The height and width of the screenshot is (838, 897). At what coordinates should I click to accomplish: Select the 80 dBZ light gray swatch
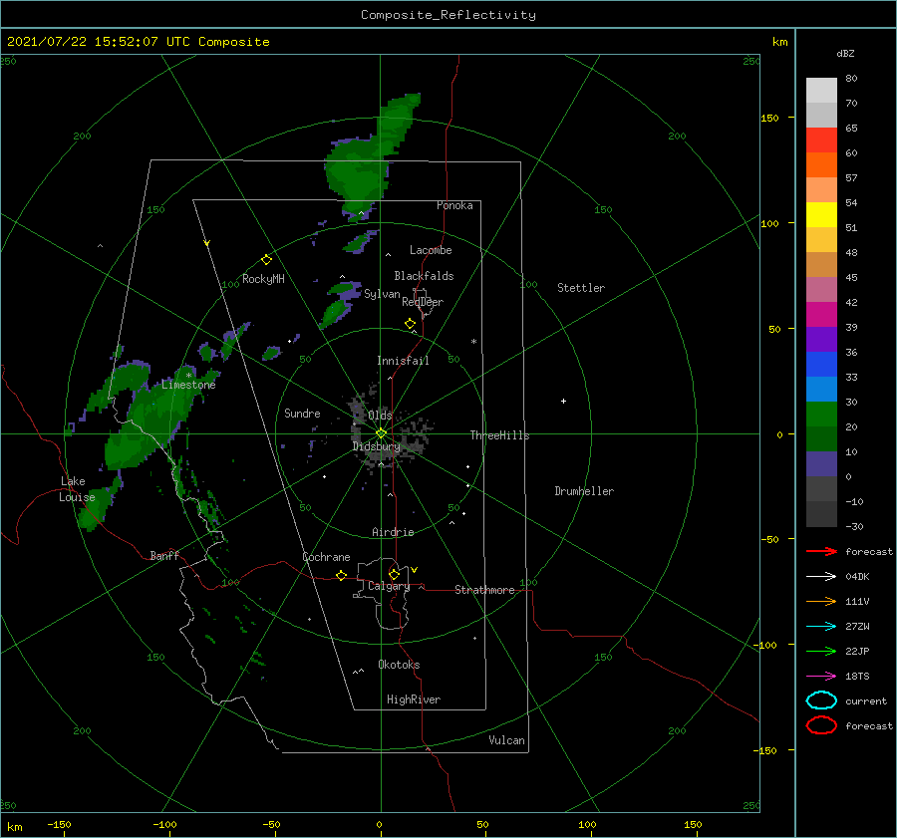click(821, 91)
